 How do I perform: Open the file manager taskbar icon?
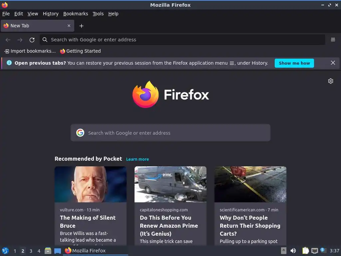[48, 251]
